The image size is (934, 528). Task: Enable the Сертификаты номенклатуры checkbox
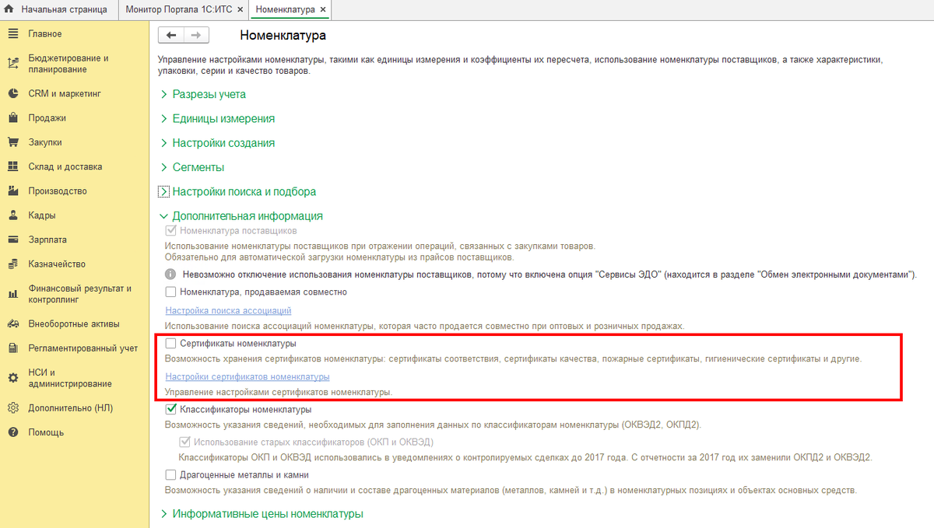171,344
